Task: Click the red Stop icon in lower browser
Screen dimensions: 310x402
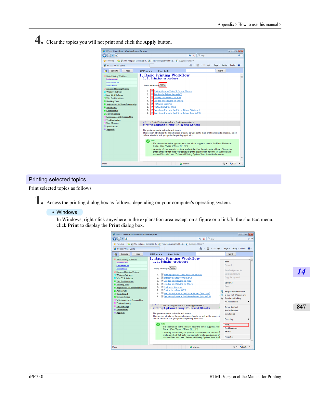Action: point(204,239)
